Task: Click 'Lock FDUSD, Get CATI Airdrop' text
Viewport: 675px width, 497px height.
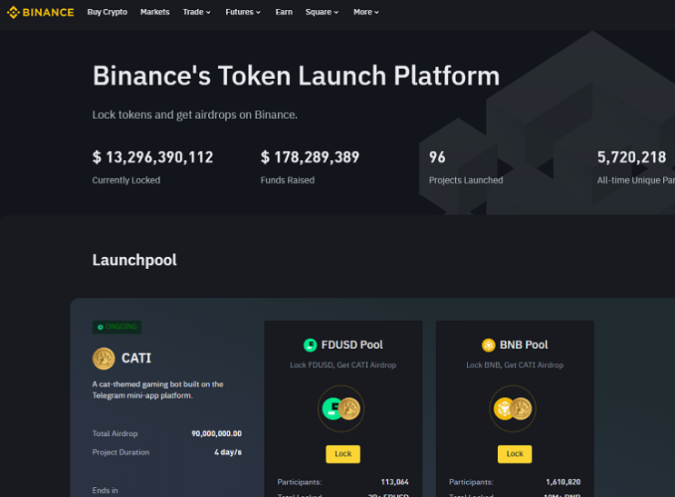Action: (343, 365)
